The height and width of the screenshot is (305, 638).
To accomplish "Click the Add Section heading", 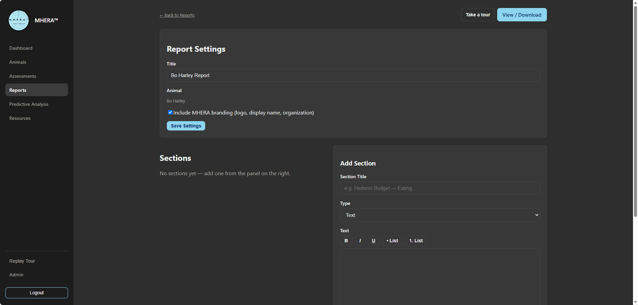I will point(358,163).
